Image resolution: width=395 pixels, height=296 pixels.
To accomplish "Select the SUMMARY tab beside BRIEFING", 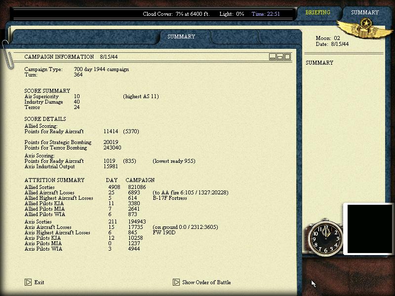I will [365, 13].
